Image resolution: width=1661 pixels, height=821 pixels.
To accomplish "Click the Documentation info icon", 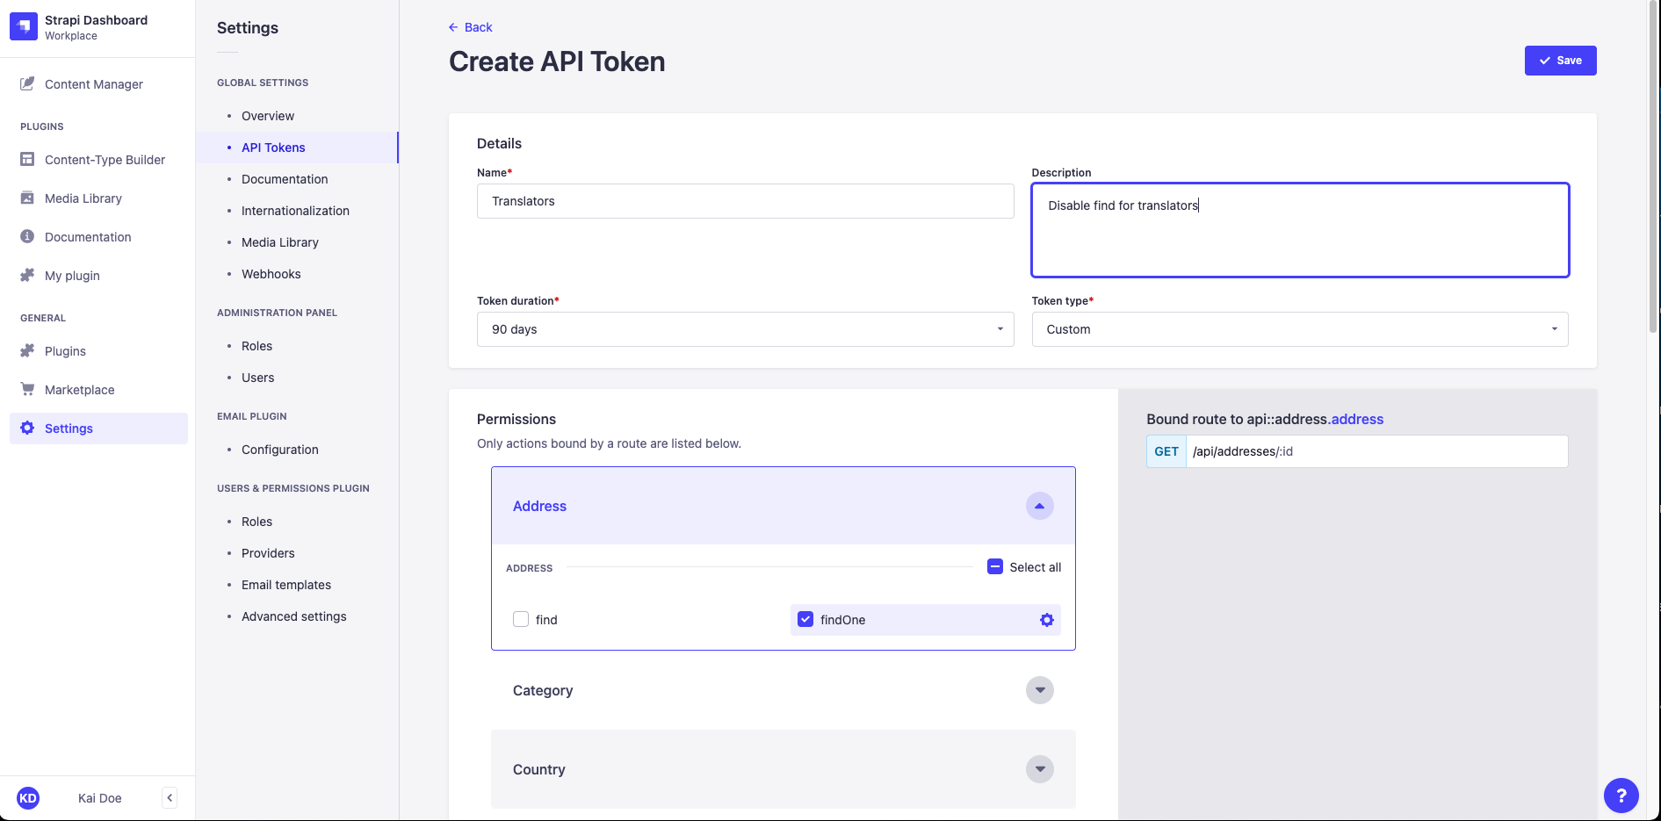I will coord(26,236).
